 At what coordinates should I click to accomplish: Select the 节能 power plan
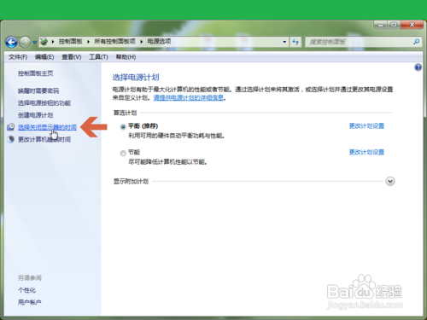123,154
